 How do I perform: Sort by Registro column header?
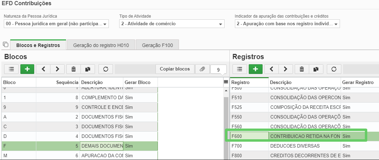(249, 82)
